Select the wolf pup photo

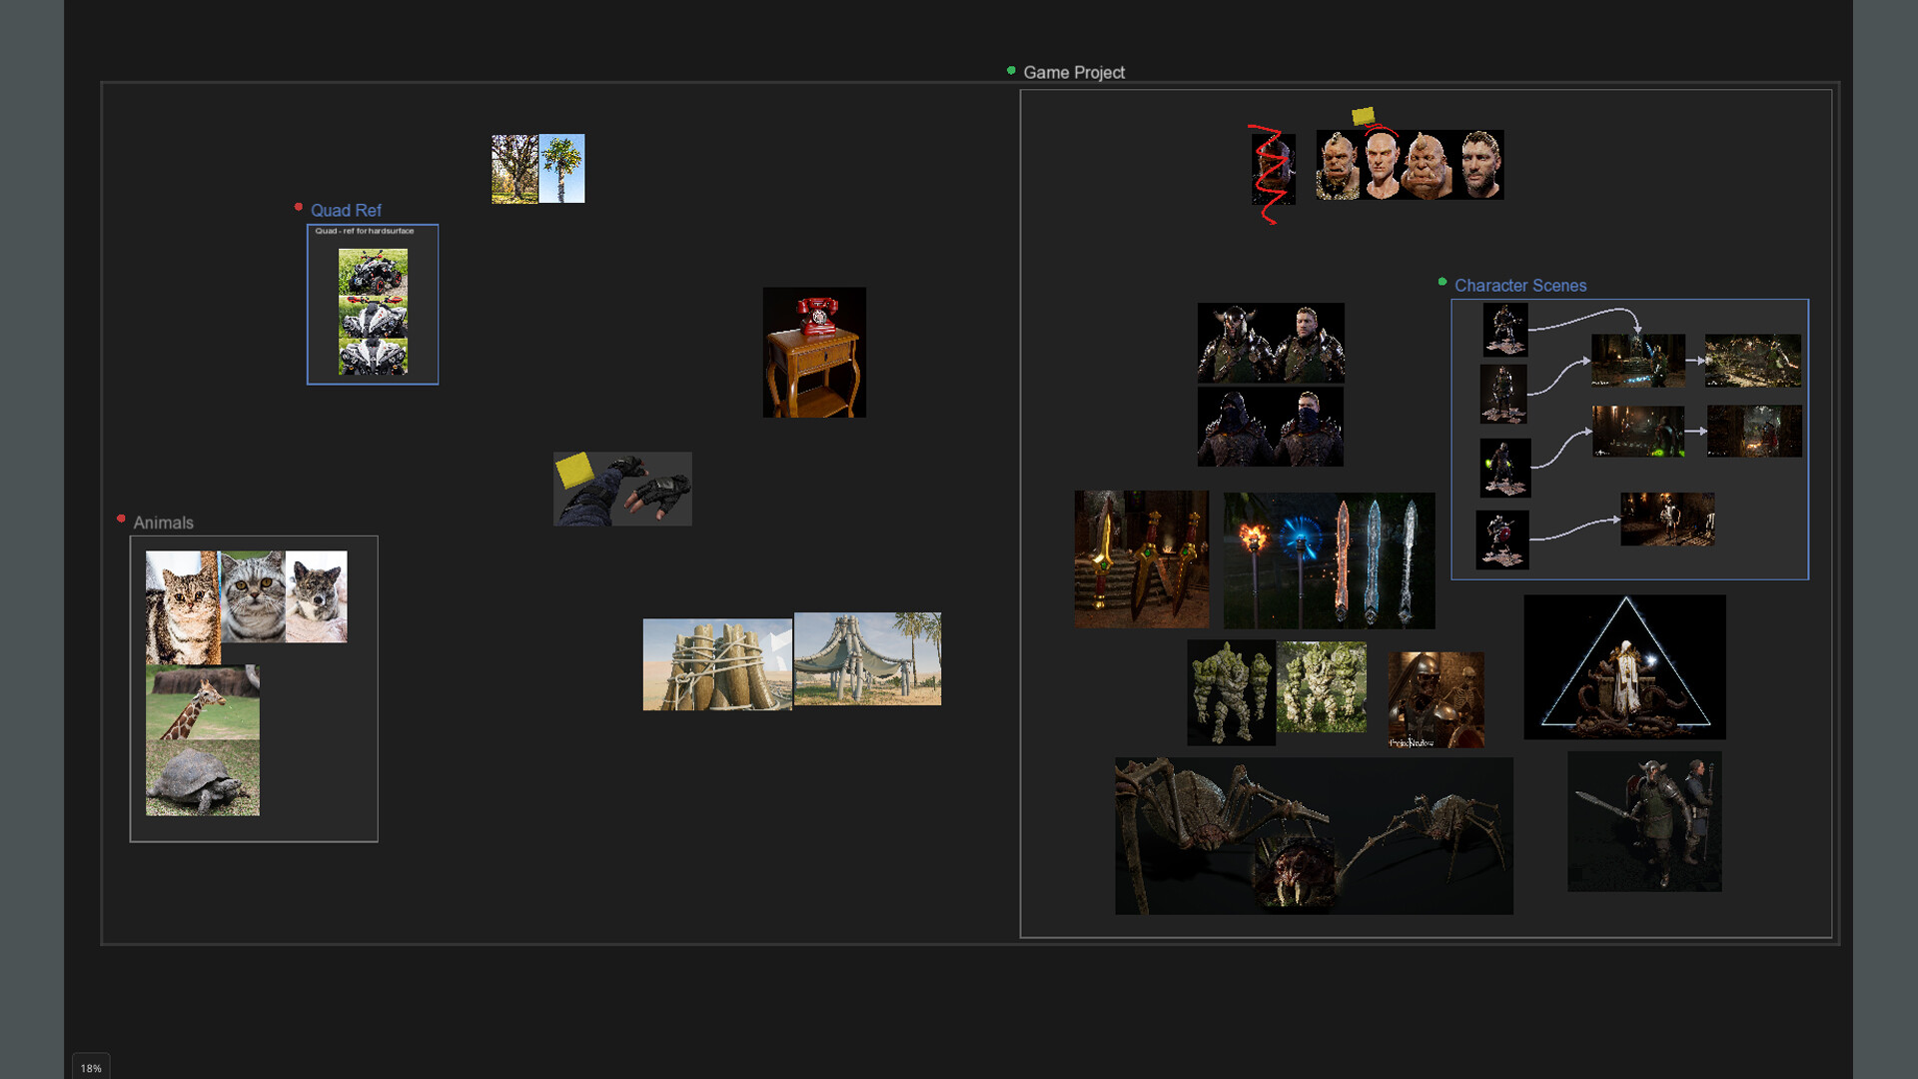(317, 596)
